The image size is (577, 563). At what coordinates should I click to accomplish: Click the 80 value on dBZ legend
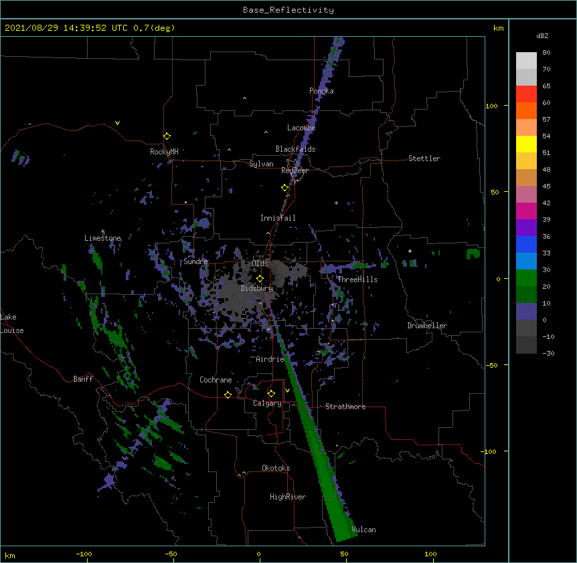click(x=546, y=53)
